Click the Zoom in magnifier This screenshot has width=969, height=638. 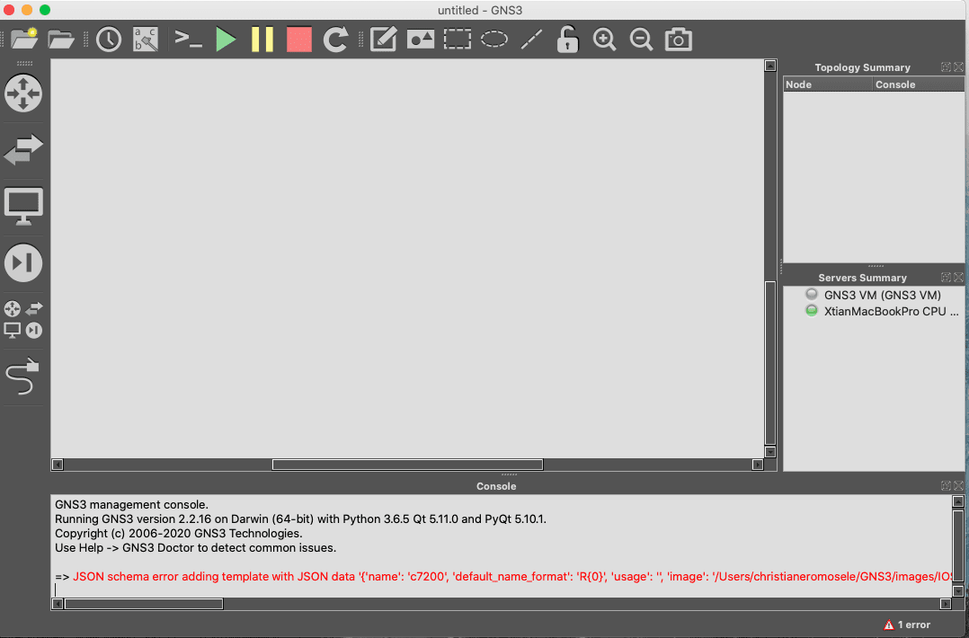click(x=604, y=40)
